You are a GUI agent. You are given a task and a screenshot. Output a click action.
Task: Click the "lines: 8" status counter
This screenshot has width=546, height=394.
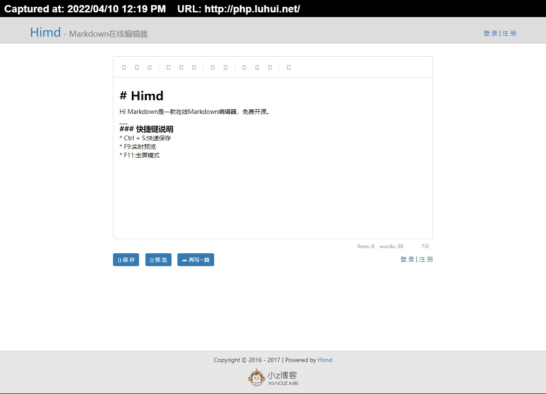pyautogui.click(x=366, y=246)
